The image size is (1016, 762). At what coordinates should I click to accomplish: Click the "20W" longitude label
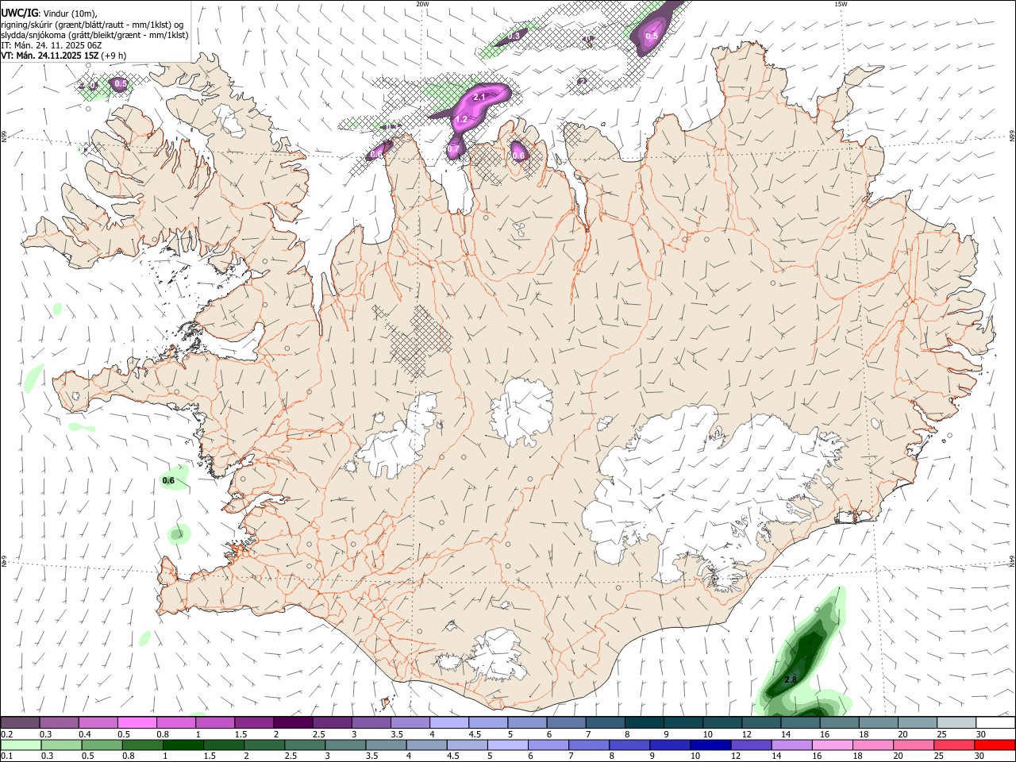click(422, 4)
